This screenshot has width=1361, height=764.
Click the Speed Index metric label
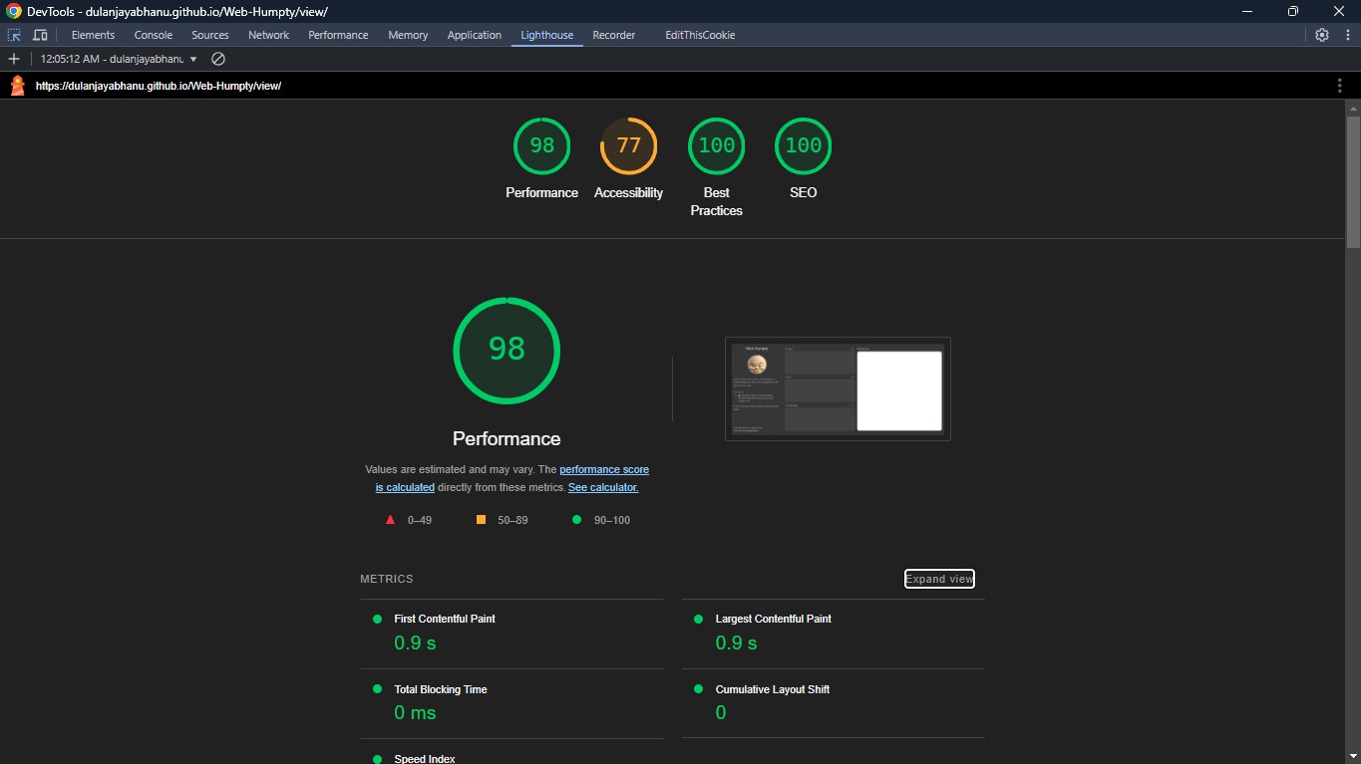425,759
